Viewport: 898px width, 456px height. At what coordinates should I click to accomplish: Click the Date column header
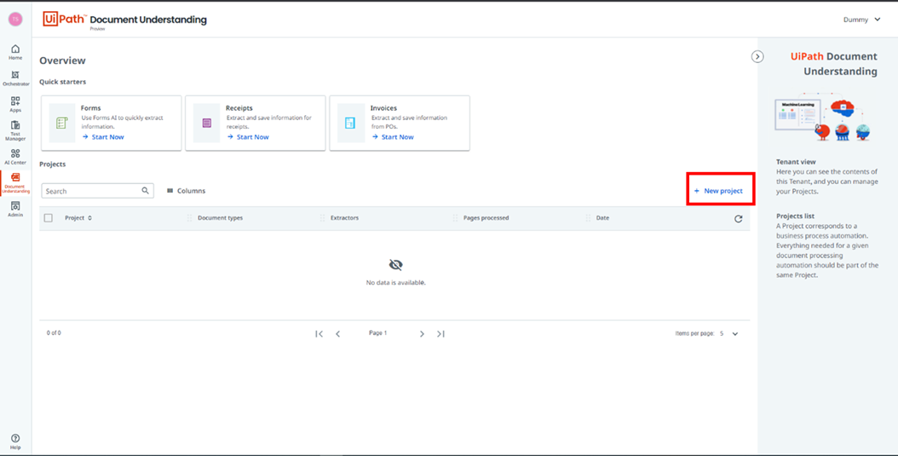602,217
